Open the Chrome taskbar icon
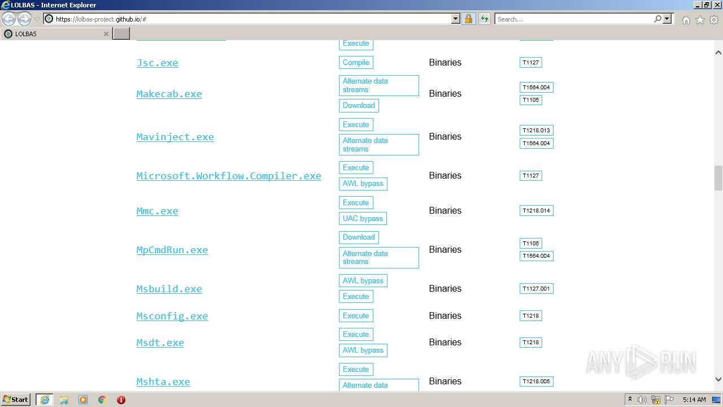 tap(102, 400)
